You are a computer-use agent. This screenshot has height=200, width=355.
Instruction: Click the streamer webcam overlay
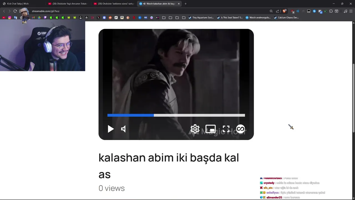(x=42, y=46)
